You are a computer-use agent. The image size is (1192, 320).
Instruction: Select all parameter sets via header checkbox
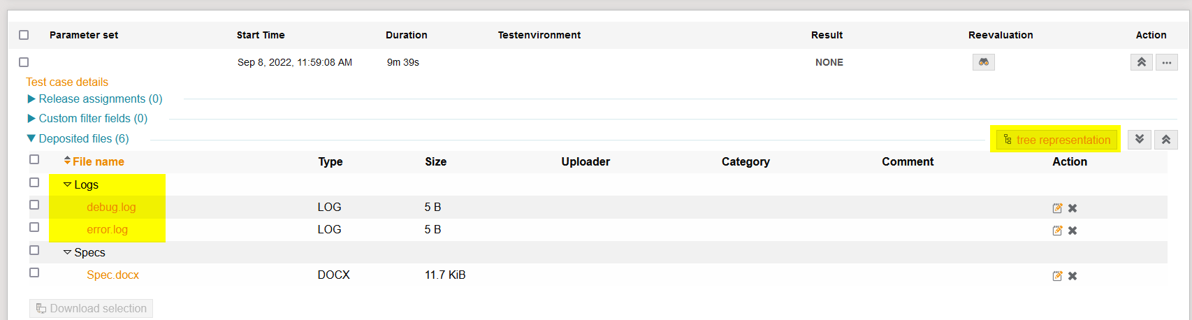point(24,35)
